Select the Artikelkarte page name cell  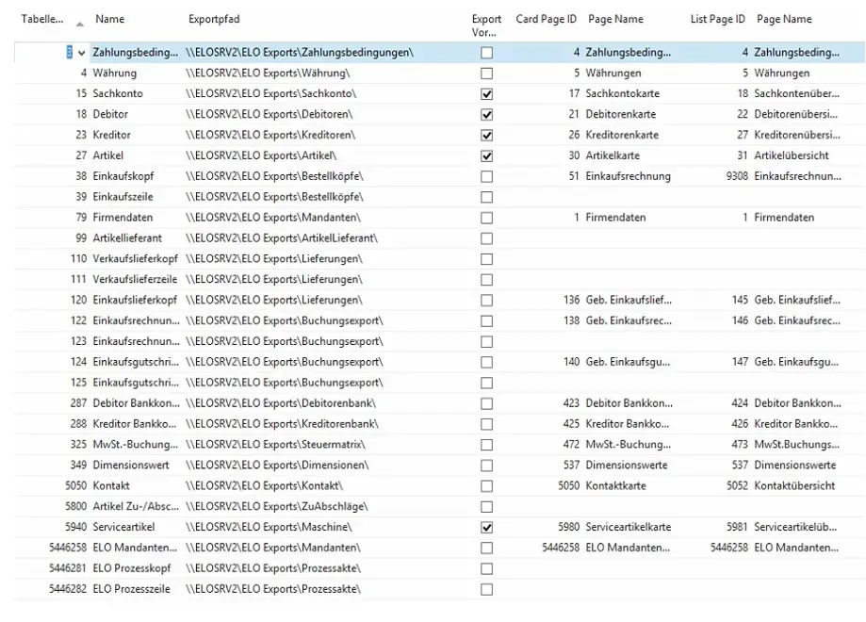tap(613, 155)
